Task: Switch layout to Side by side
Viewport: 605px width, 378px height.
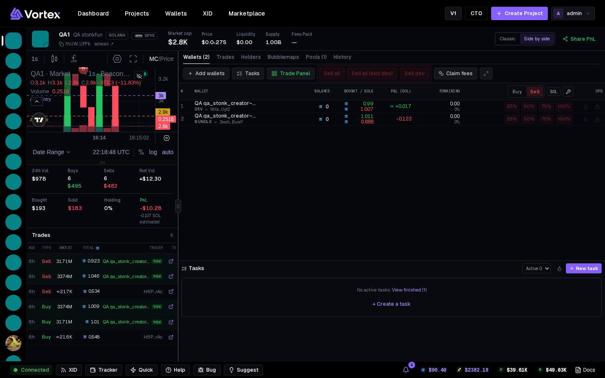Action: 537,39
